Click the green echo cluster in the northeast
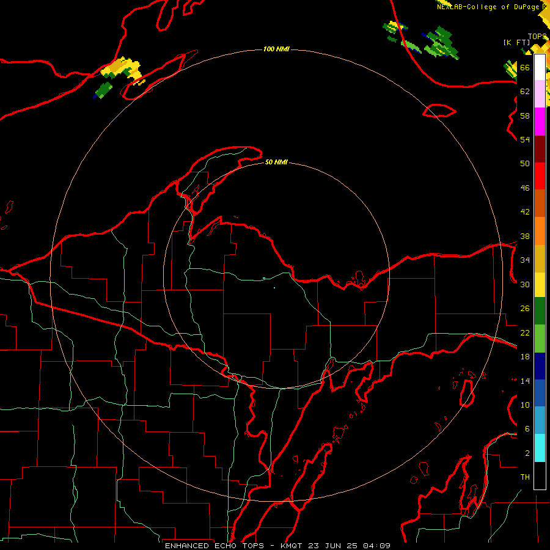550x550 pixels. coord(441,44)
